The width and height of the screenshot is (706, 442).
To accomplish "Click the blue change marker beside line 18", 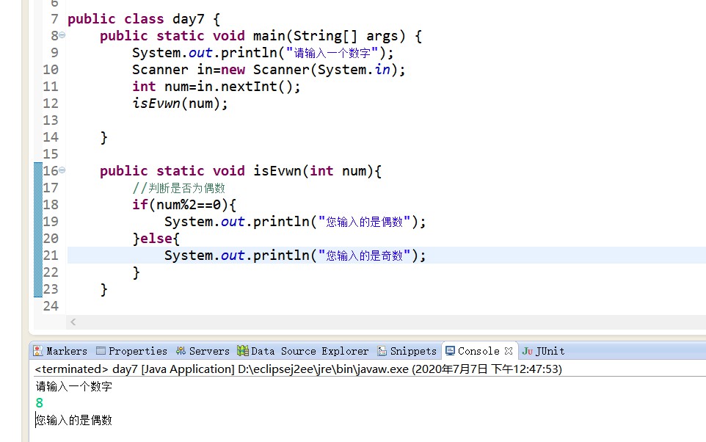I will tap(38, 205).
